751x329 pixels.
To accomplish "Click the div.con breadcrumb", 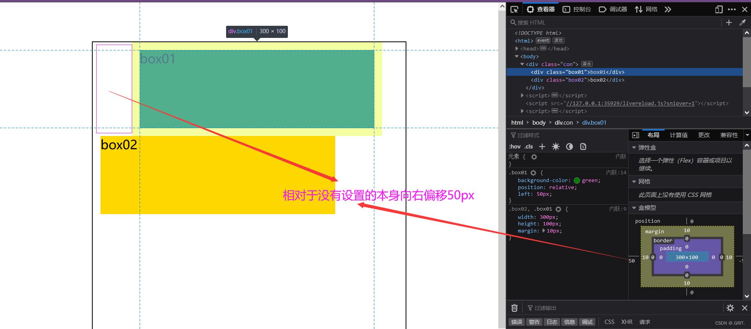I will [564, 123].
